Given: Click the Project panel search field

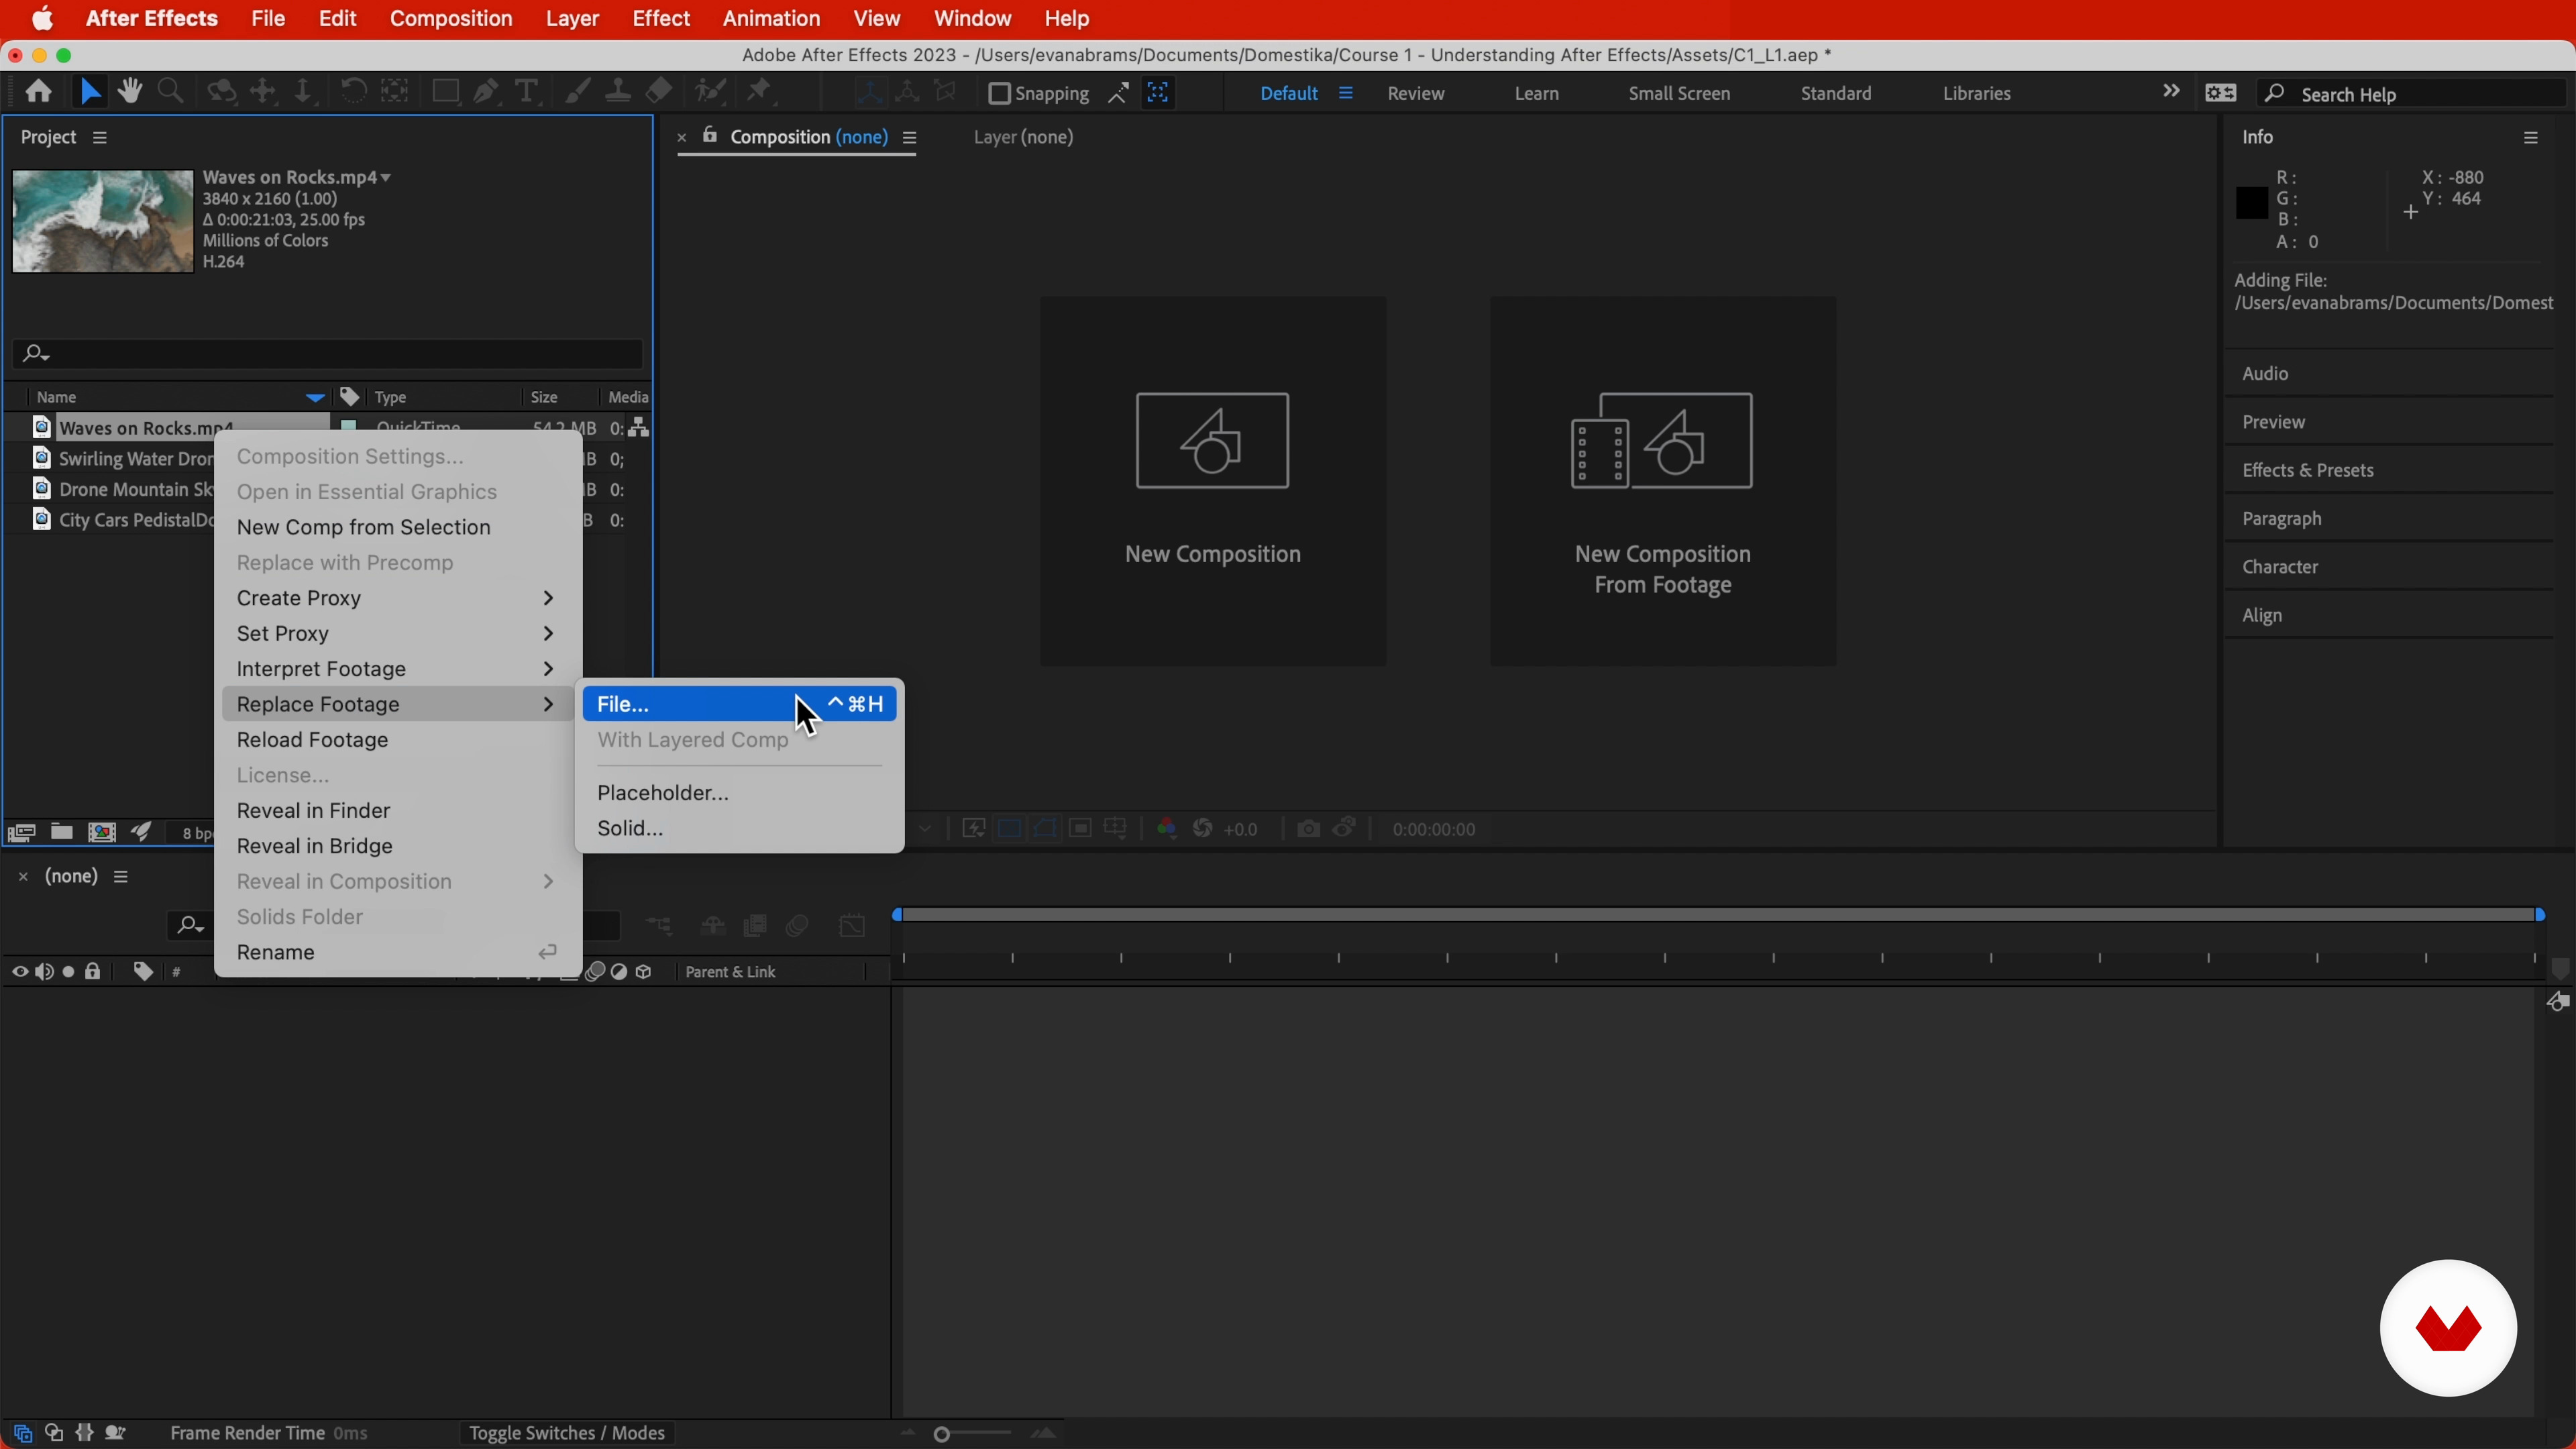Looking at the screenshot, I should pos(327,354).
